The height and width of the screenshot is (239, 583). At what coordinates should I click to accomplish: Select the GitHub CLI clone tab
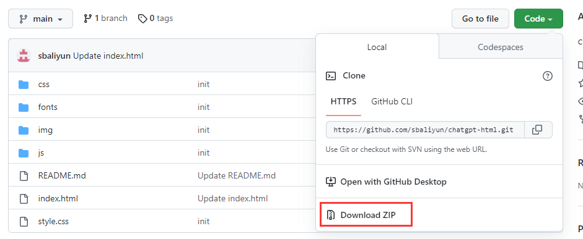coord(392,101)
